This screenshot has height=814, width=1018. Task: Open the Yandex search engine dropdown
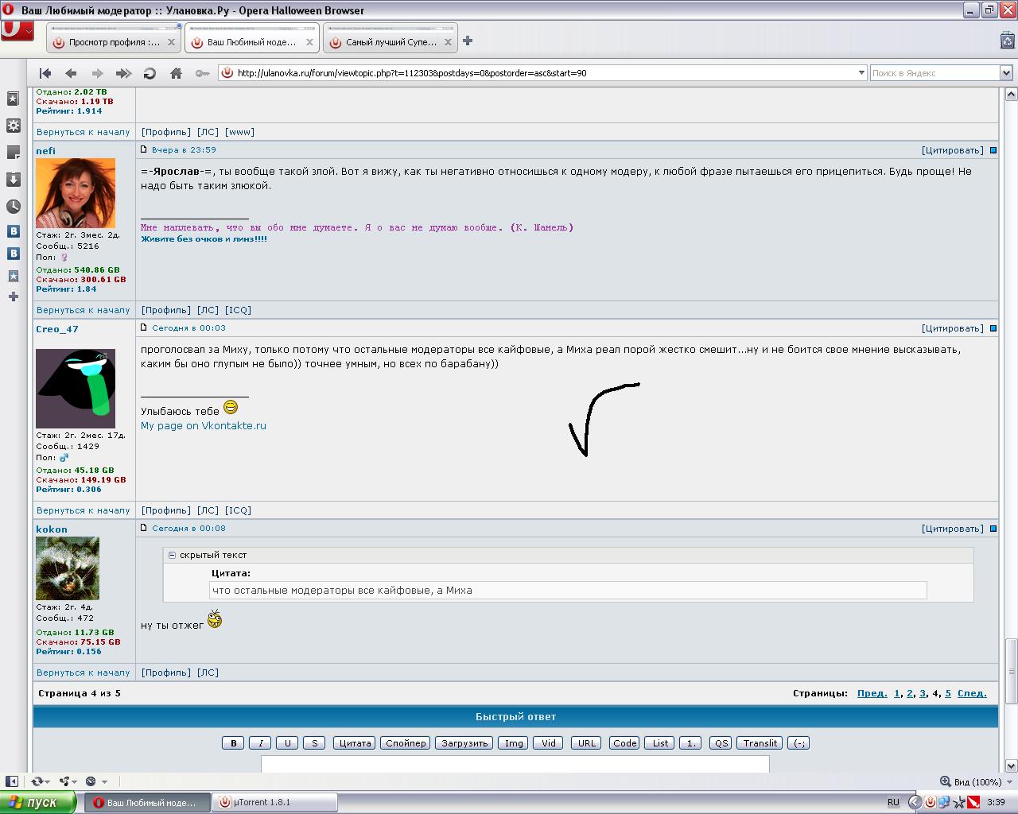pyautogui.click(x=1005, y=73)
